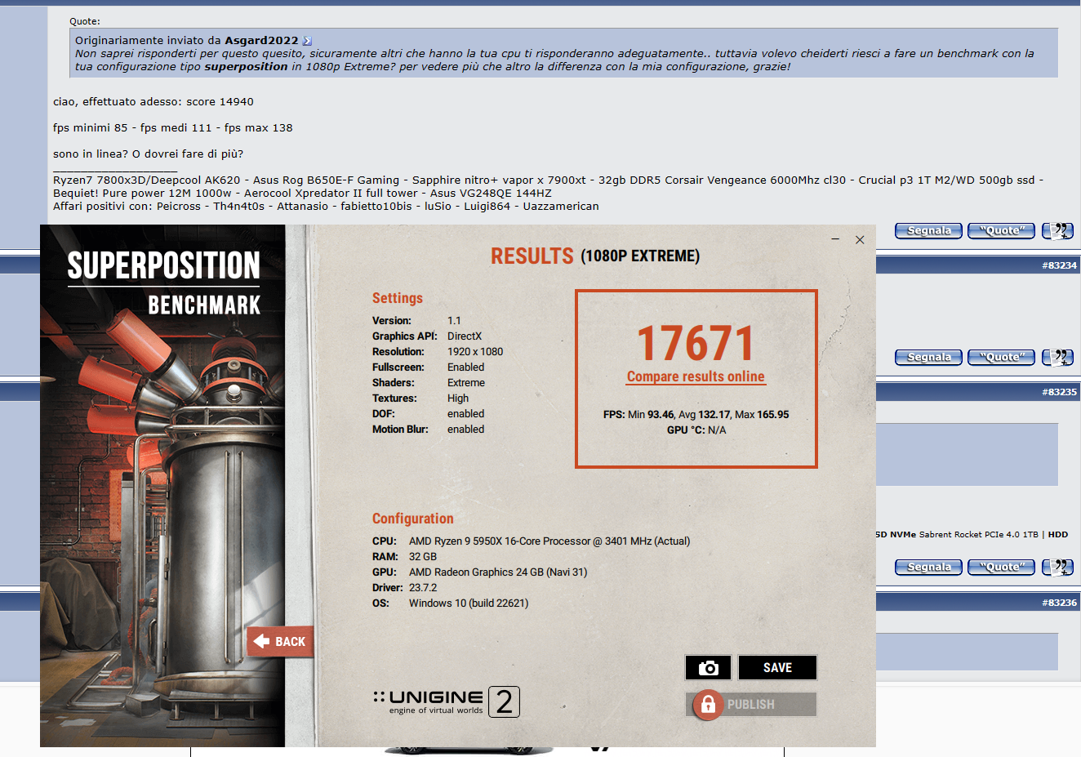The image size is (1081, 757).
Task: Click multi-quote icon in post #83234
Action: (x=1057, y=358)
